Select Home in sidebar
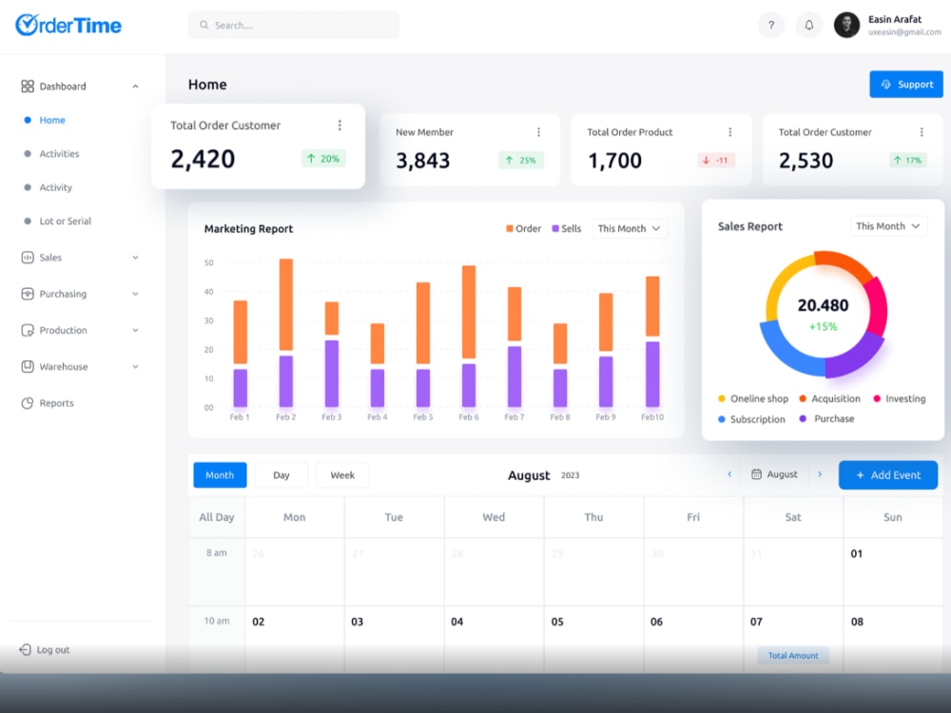 coord(51,120)
